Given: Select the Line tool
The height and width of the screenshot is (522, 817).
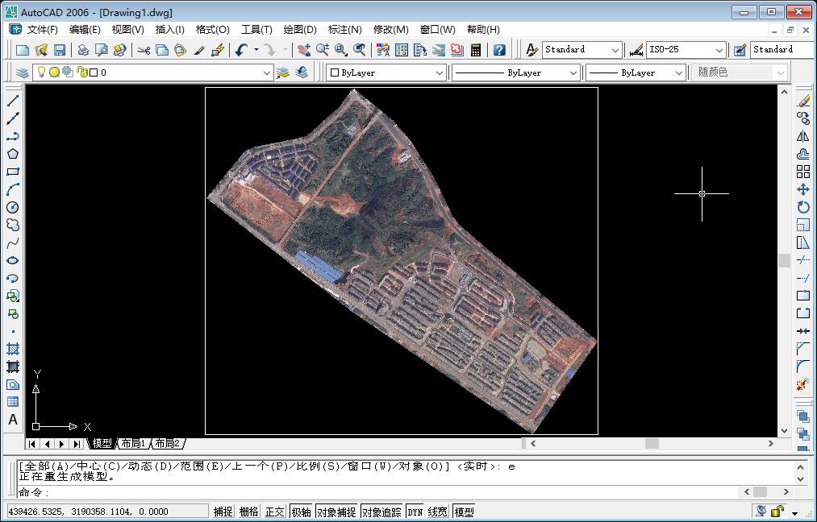Looking at the screenshot, I should (13, 101).
